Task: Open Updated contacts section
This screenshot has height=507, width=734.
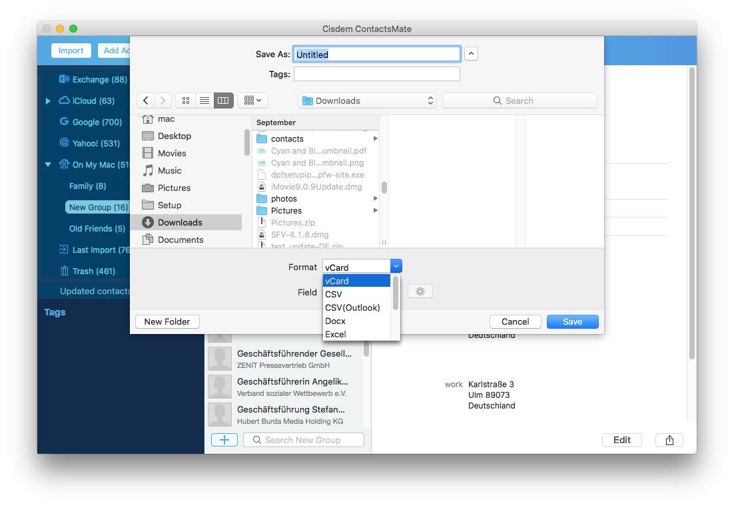Action: point(95,291)
